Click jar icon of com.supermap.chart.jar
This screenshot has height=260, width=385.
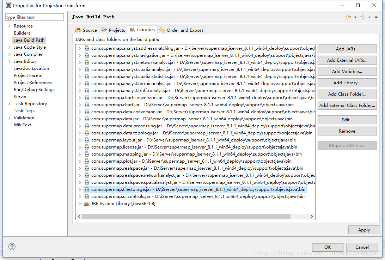click(x=87, y=105)
